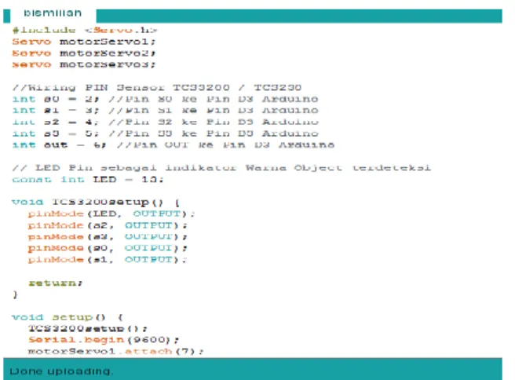Click the 'return;' statement
This screenshot has width=515, height=380.
(55, 283)
